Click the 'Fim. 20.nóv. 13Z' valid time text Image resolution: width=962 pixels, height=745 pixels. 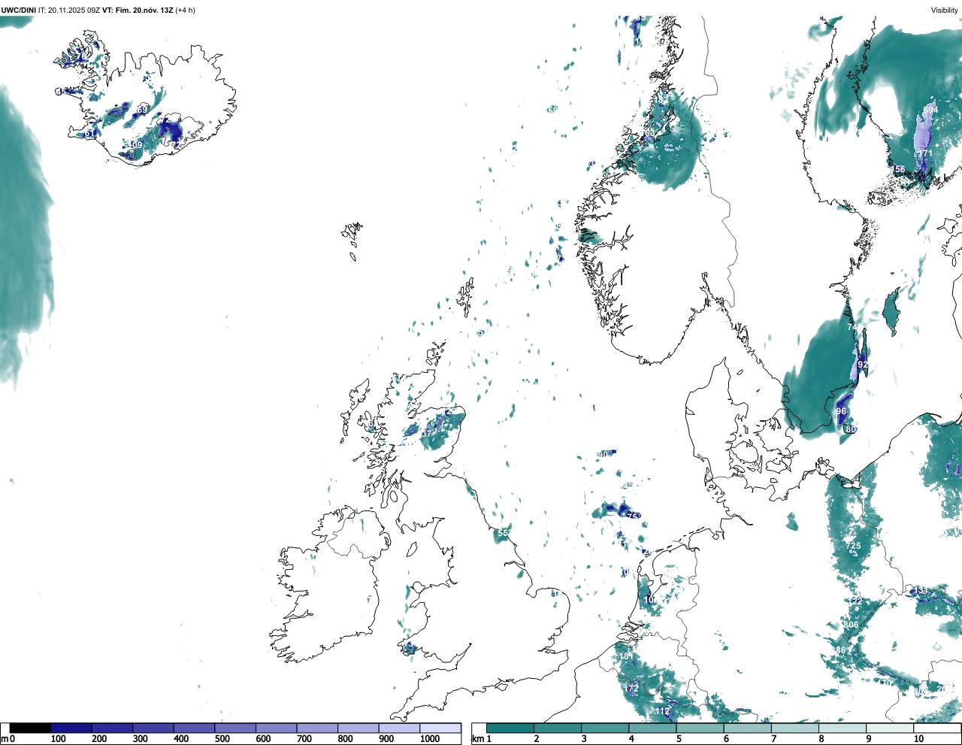point(144,10)
